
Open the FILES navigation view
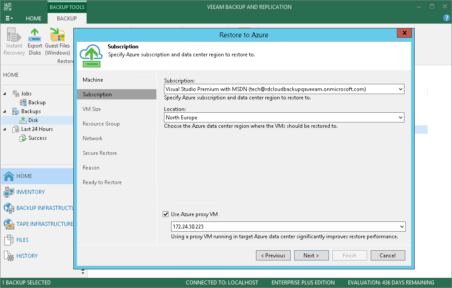pyautogui.click(x=37, y=240)
